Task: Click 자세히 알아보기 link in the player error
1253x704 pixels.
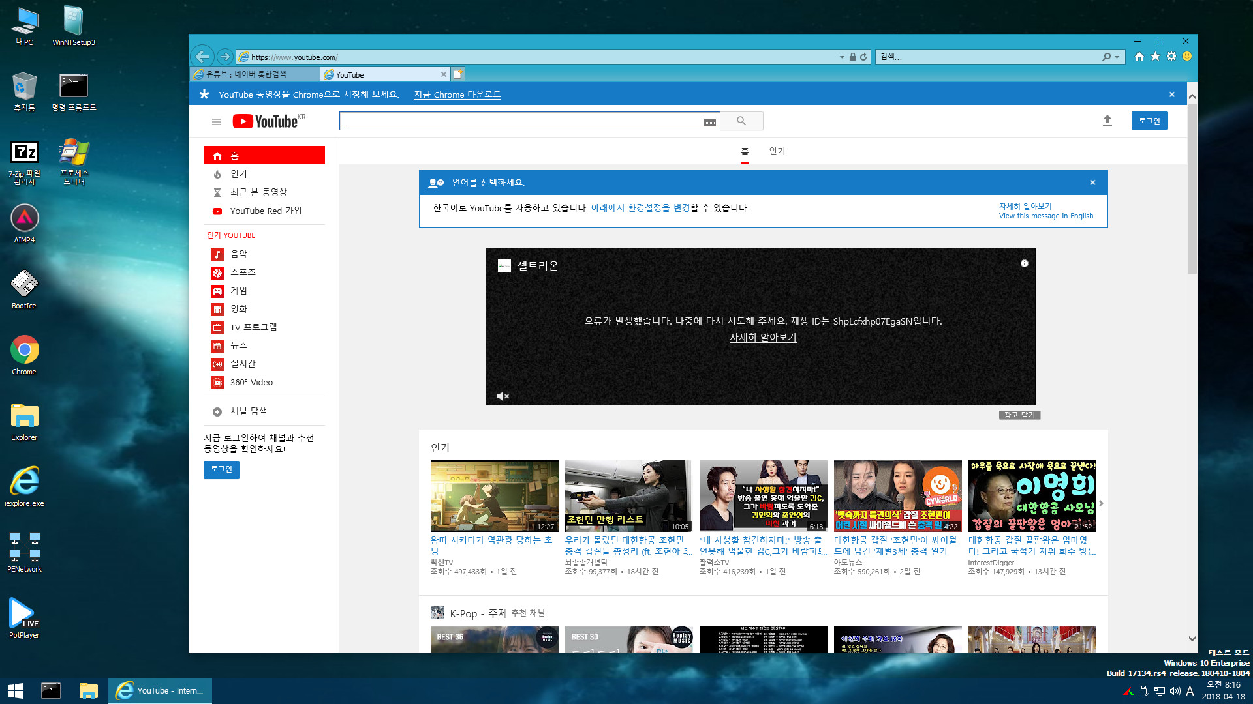Action: (763, 337)
